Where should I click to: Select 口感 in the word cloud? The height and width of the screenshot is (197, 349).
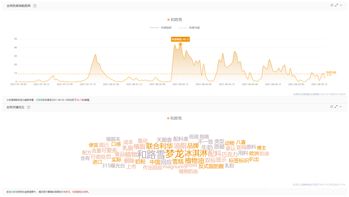(116, 144)
